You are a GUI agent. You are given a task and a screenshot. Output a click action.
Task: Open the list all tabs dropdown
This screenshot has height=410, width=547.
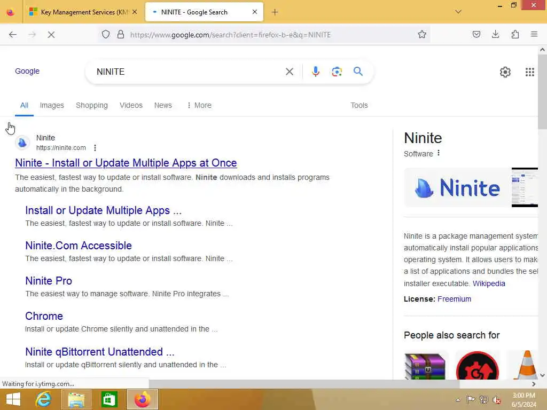458,12
